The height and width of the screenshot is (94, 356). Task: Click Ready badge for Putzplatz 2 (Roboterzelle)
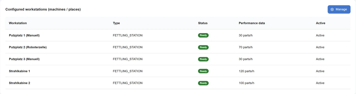[x=203, y=47]
